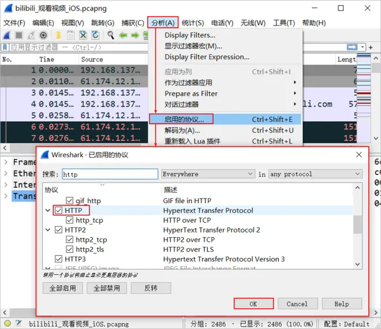Click the restart capture icon

[31, 35]
